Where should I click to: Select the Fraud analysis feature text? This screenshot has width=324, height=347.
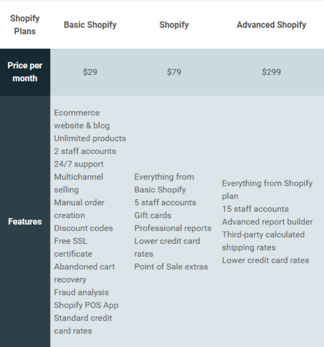click(x=81, y=292)
